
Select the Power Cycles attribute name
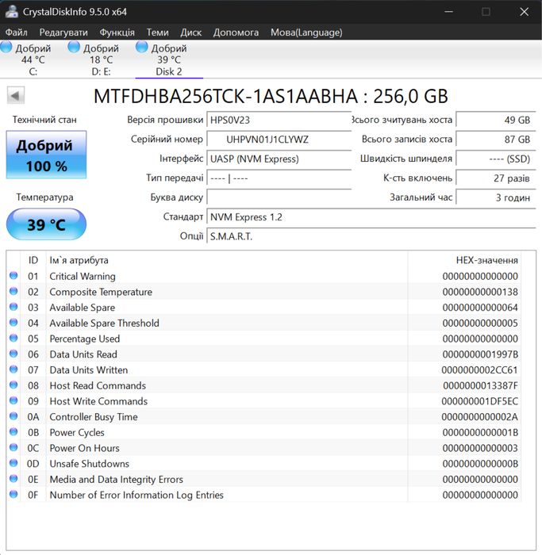click(x=77, y=433)
